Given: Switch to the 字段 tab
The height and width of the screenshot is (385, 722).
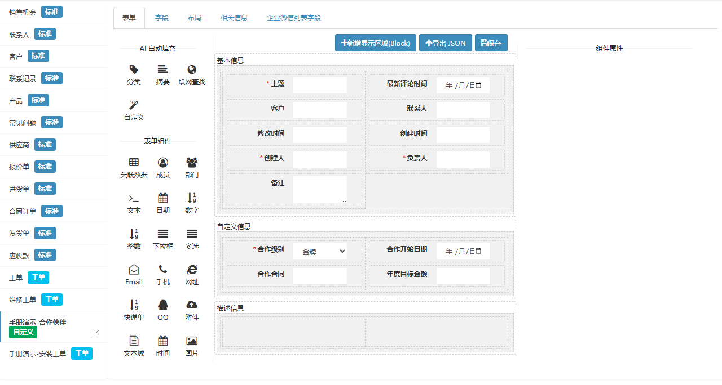Looking at the screenshot, I should (161, 17).
